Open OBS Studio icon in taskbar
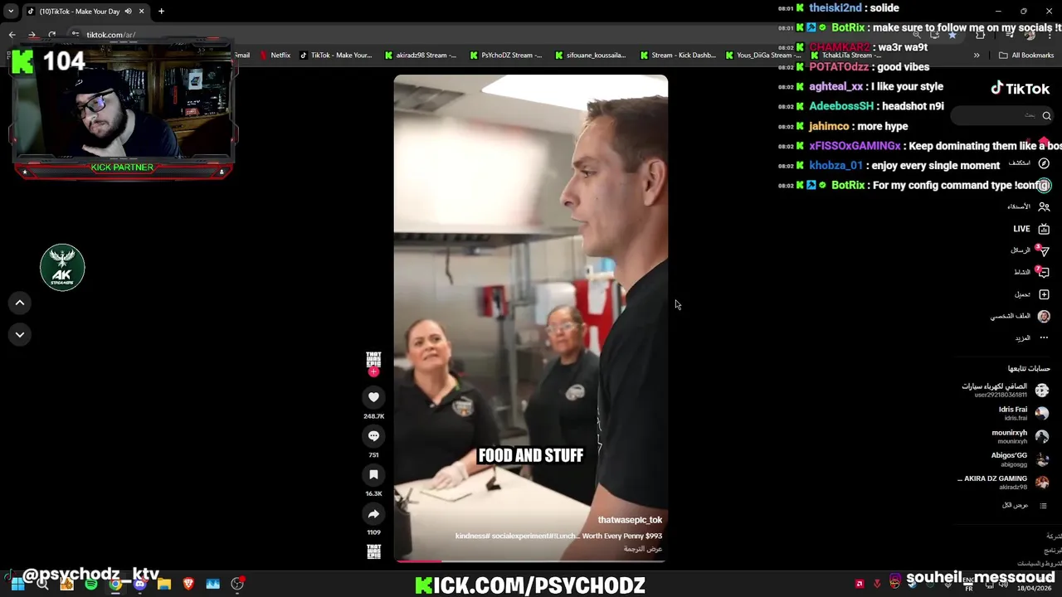1062x597 pixels. click(x=237, y=584)
